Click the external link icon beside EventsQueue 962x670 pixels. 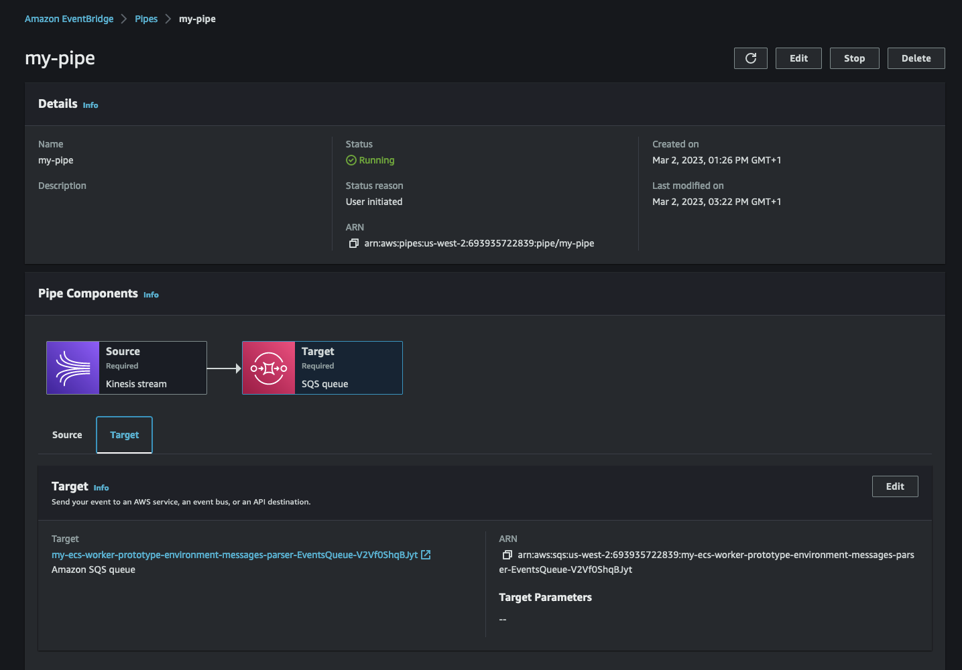pos(426,555)
